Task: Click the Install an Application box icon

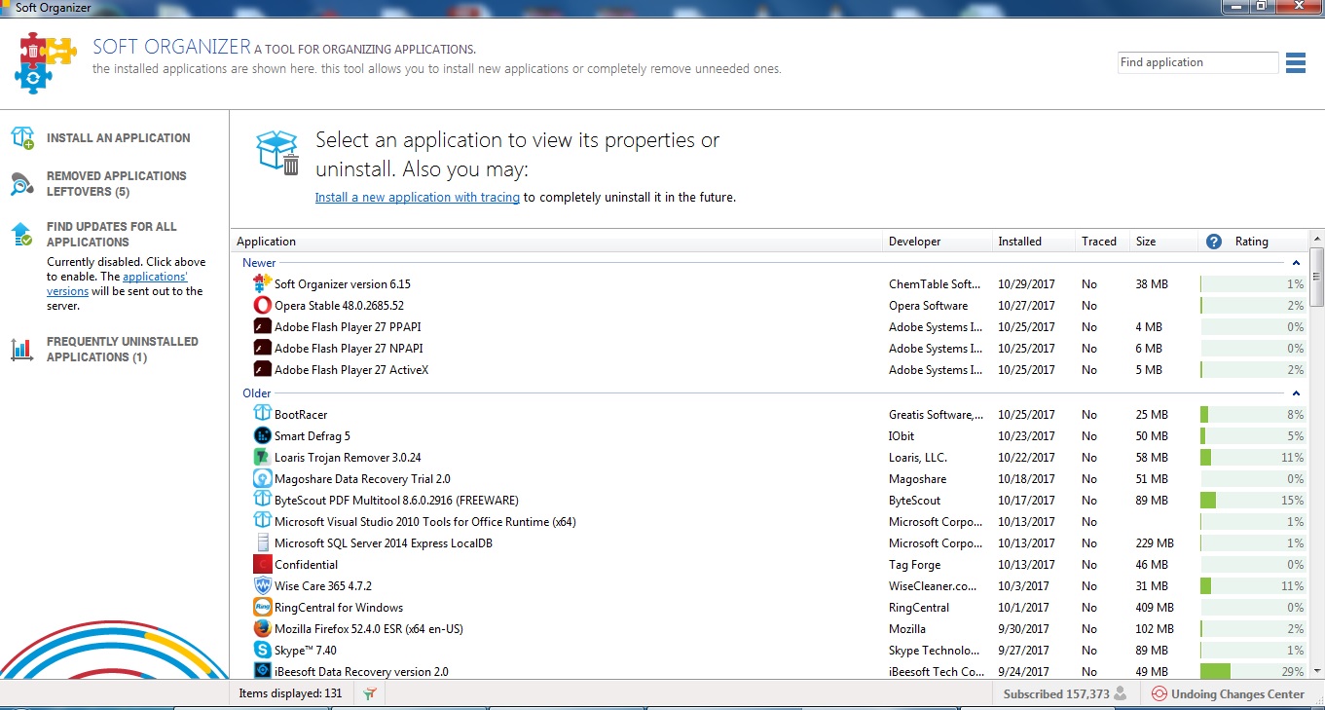Action: click(22, 138)
